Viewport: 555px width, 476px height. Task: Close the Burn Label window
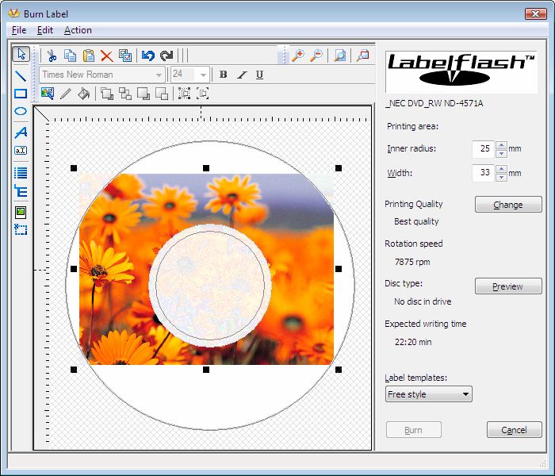535,13
